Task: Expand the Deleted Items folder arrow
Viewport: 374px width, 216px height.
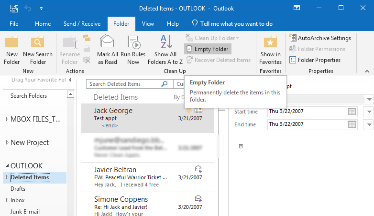Action: coord(7,177)
